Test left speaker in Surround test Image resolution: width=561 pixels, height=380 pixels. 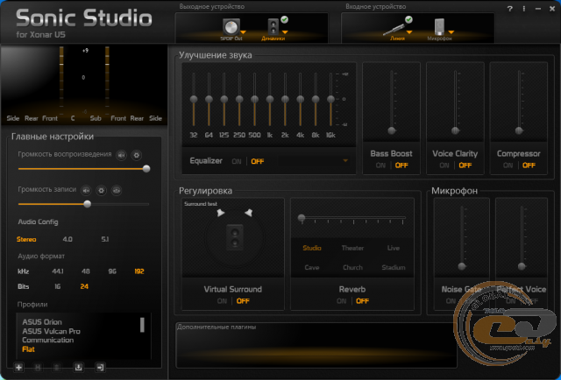coord(220,213)
